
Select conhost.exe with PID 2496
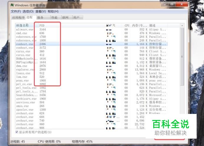click(x=91, y=44)
